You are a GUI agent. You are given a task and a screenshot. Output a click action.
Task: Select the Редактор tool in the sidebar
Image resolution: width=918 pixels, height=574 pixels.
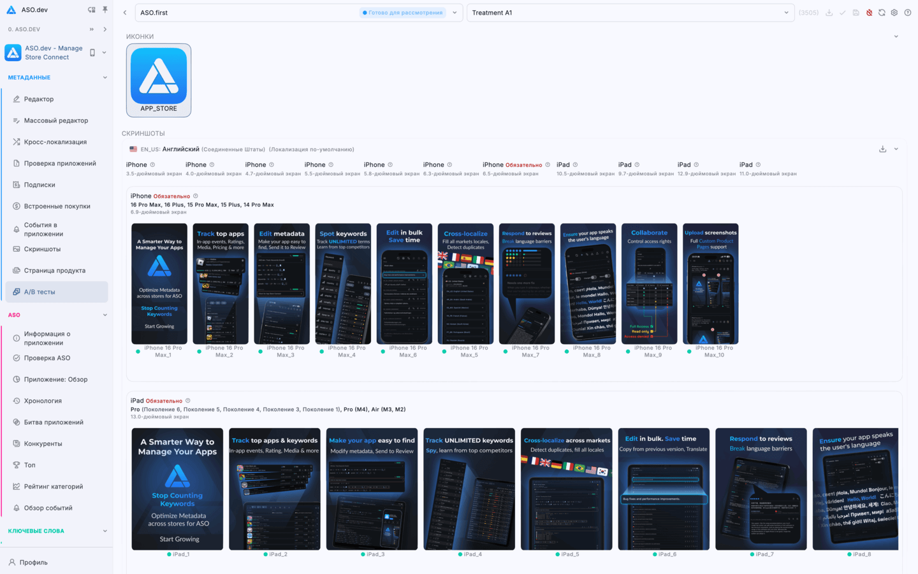coord(38,99)
